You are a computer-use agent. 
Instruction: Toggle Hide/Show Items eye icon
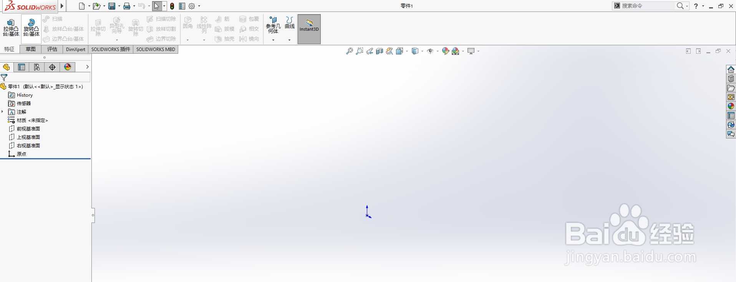pyautogui.click(x=430, y=51)
